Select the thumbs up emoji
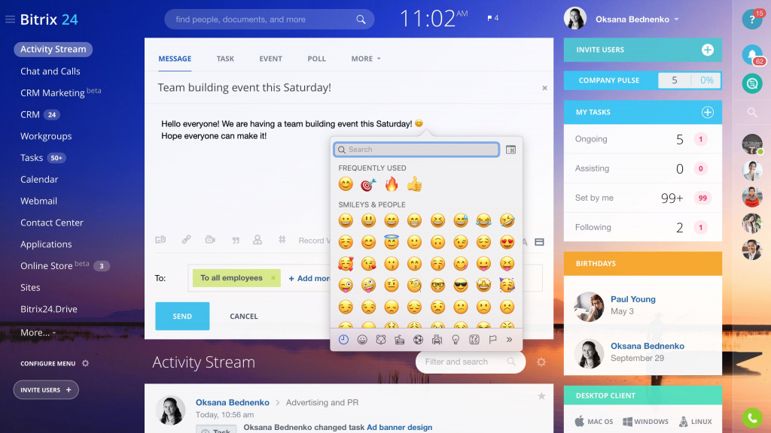 coord(414,184)
